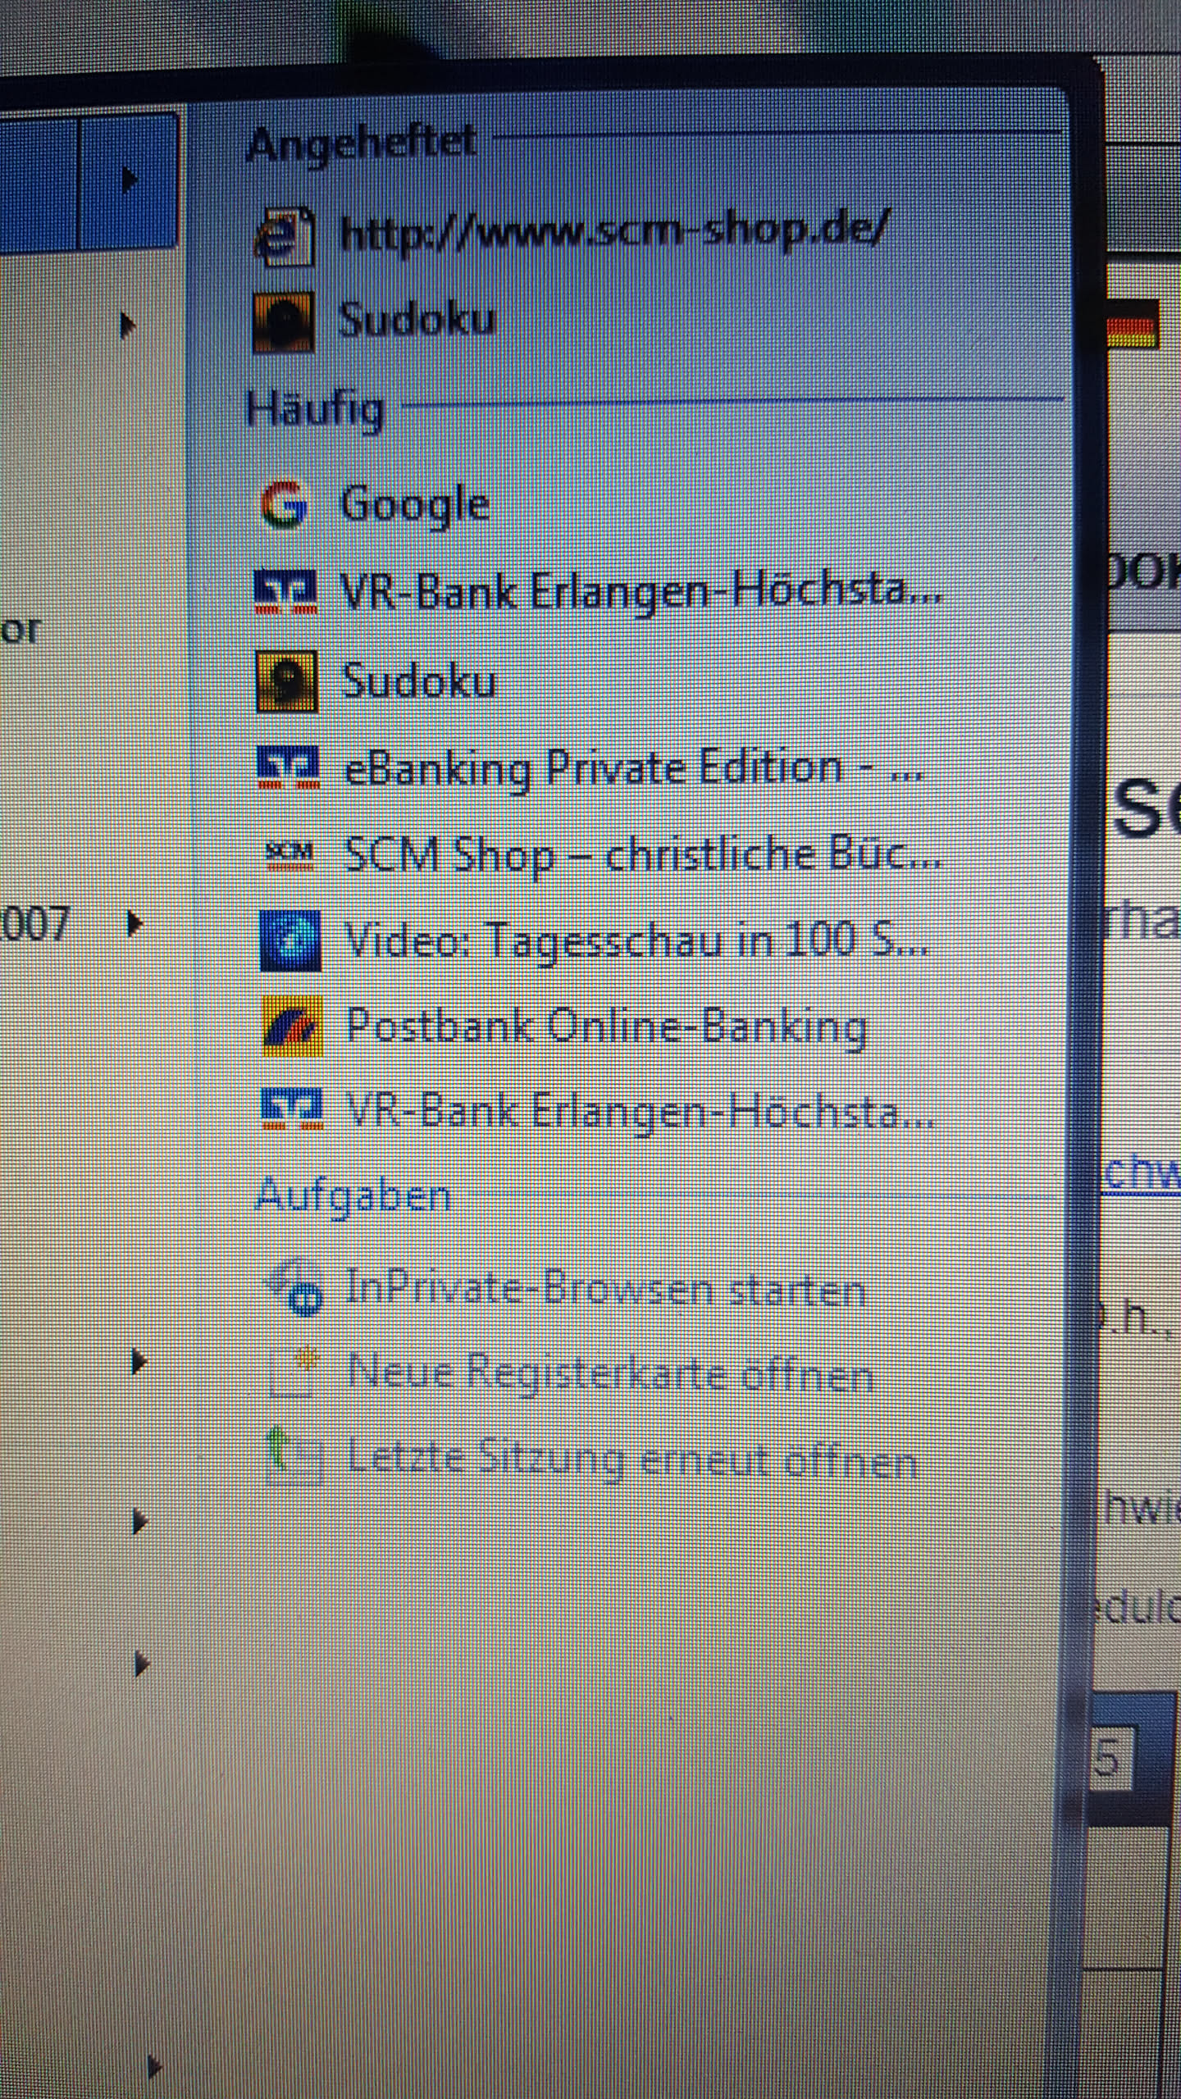Select the Postbank Online-Banking text label
Image resolution: width=1181 pixels, height=2099 pixels.
pos(605,1027)
